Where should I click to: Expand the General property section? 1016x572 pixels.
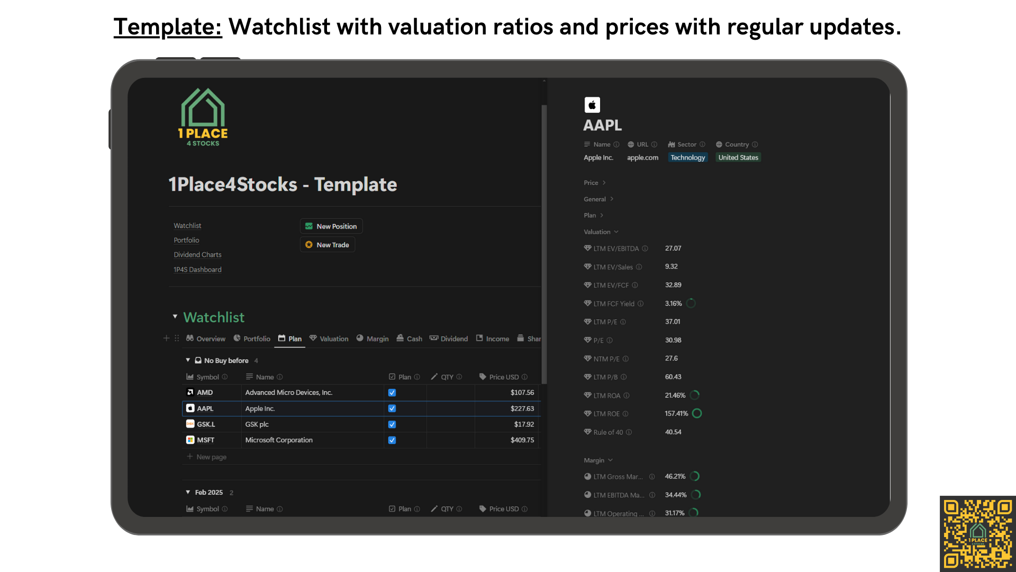tap(598, 199)
